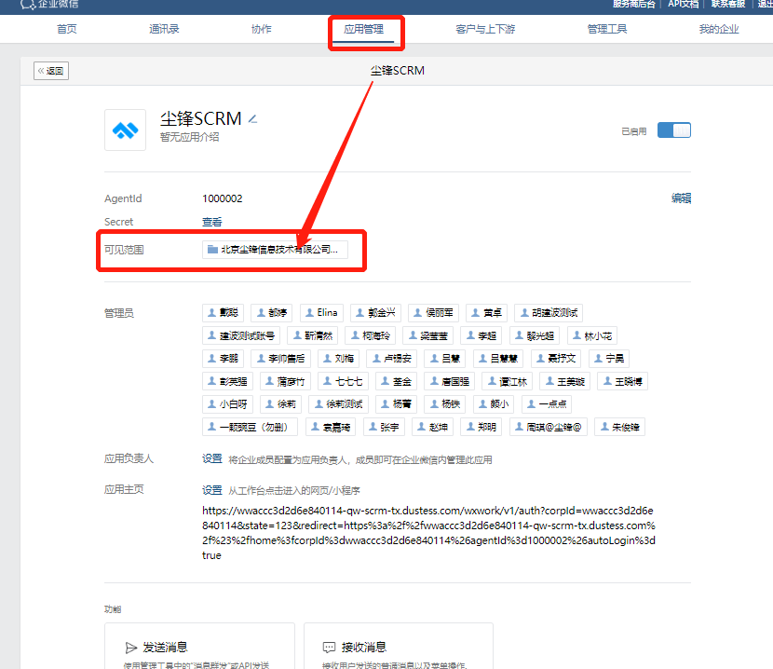Open the 客户与上下游 tab
Viewport: 773px width, 669px height.
point(485,29)
